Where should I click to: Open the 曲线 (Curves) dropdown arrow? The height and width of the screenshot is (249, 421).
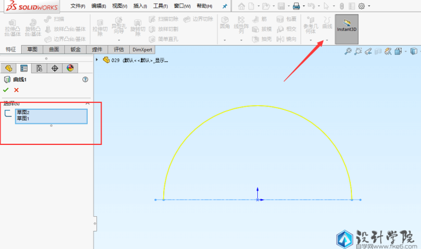(x=327, y=40)
